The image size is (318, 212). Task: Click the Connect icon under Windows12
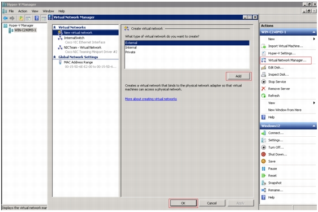[x=264, y=133]
